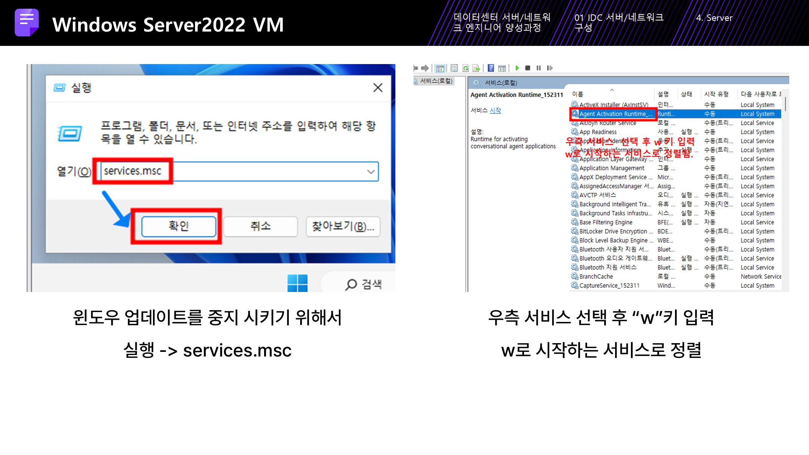Click the Export List toolbar icon
Screen dimensions: 809x455
tap(476, 68)
